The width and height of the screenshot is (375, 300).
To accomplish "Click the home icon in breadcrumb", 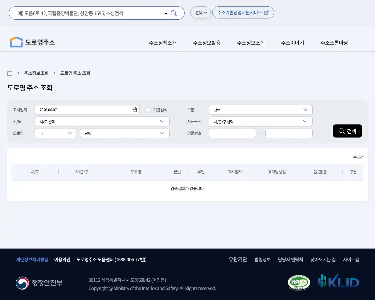I will coord(10,73).
